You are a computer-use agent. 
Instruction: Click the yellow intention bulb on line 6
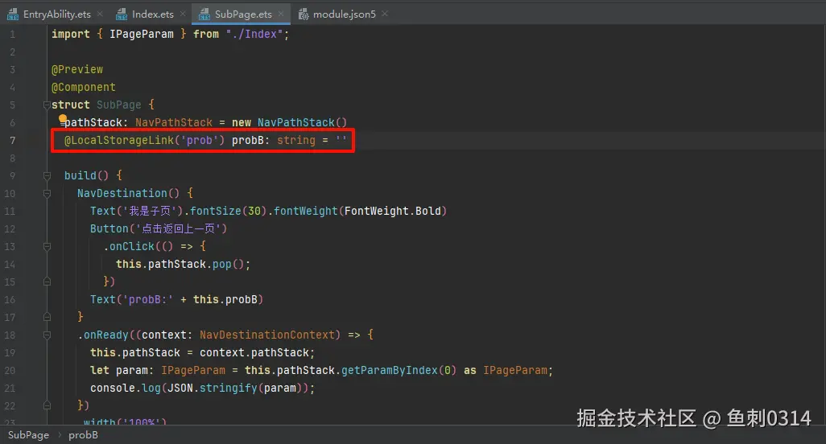pyautogui.click(x=63, y=119)
